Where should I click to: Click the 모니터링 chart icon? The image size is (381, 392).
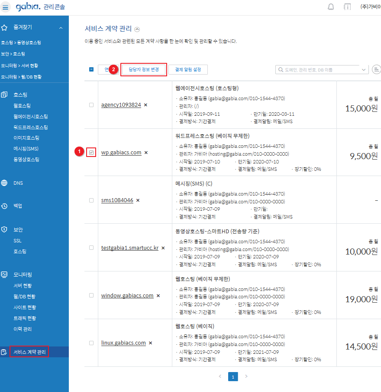pyautogui.click(x=4, y=274)
